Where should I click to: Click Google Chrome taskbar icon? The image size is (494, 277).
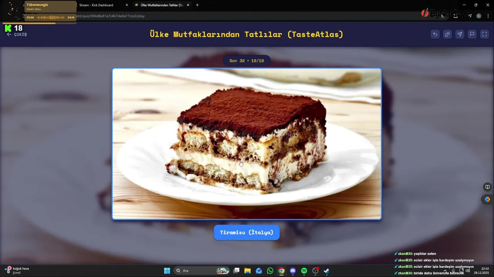click(281, 271)
